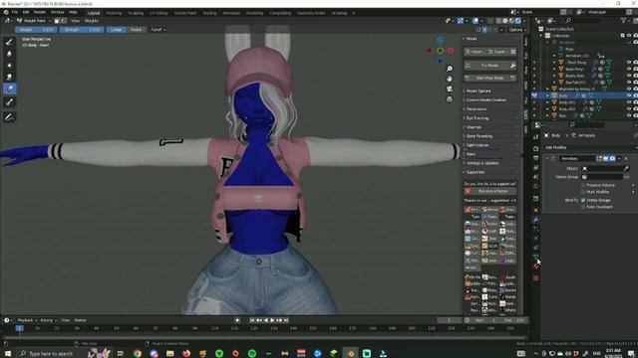Screen dimensions: 638x358
Task: Open the Texture properties tab at bottom
Action: (536, 278)
